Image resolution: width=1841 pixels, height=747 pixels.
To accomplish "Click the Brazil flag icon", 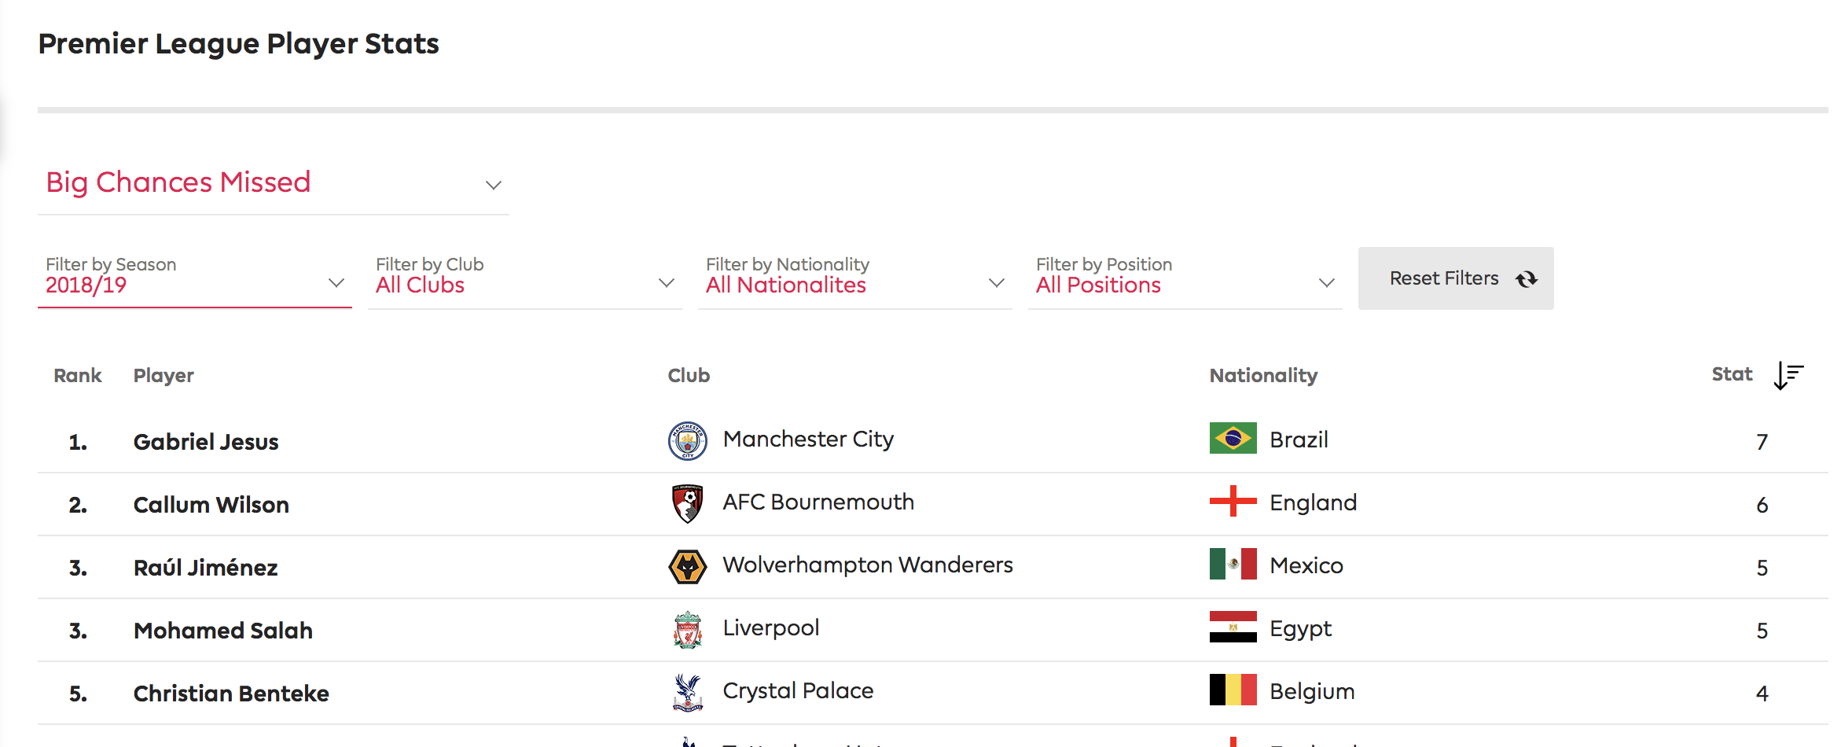I will click(1233, 439).
